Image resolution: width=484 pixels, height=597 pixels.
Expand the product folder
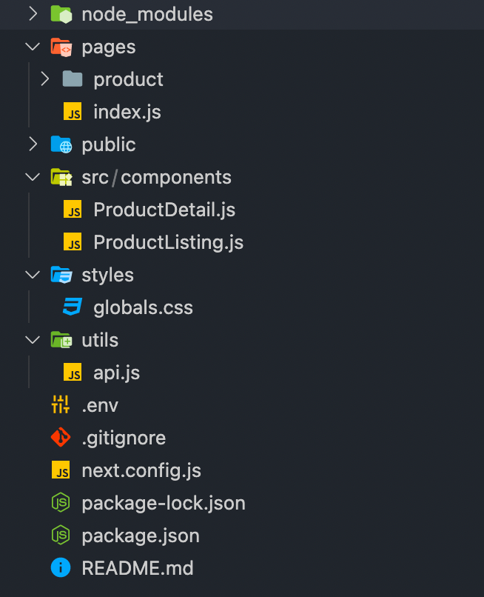coord(44,79)
